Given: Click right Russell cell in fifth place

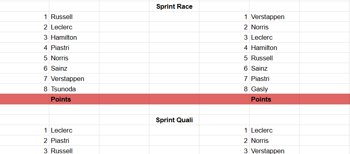Looking at the screenshot, I should 275,58.
